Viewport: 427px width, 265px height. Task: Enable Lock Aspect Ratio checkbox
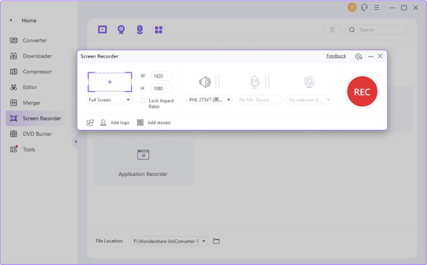143,101
